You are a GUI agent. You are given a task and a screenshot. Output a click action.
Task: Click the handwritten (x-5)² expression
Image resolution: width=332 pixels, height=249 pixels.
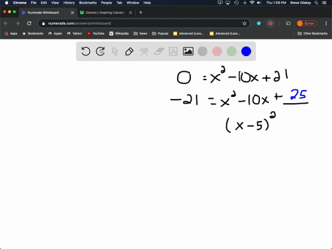250,122
